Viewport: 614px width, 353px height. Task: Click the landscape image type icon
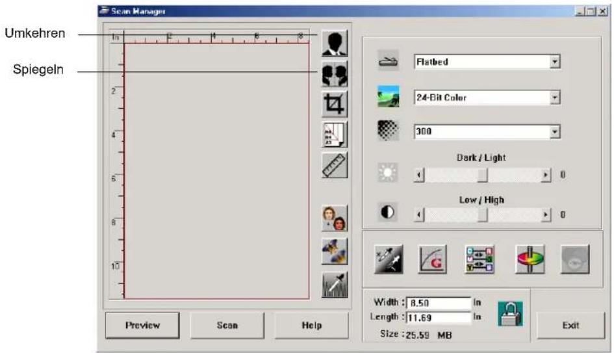tap(388, 96)
